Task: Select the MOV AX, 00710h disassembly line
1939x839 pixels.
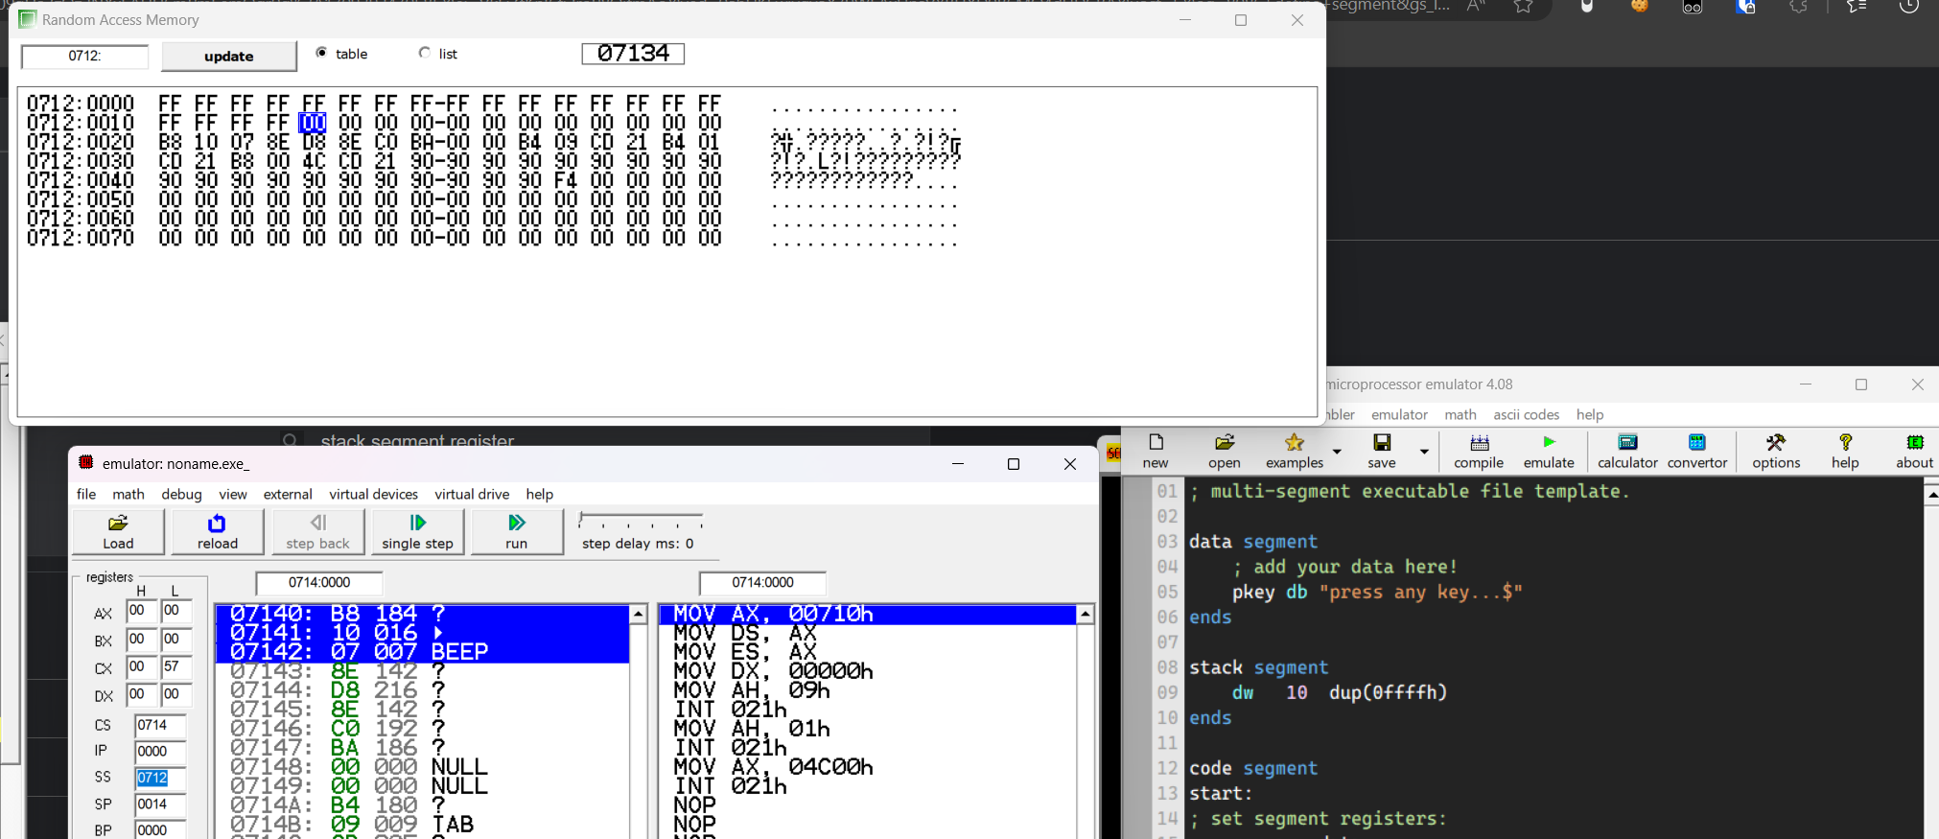Action: coord(868,614)
